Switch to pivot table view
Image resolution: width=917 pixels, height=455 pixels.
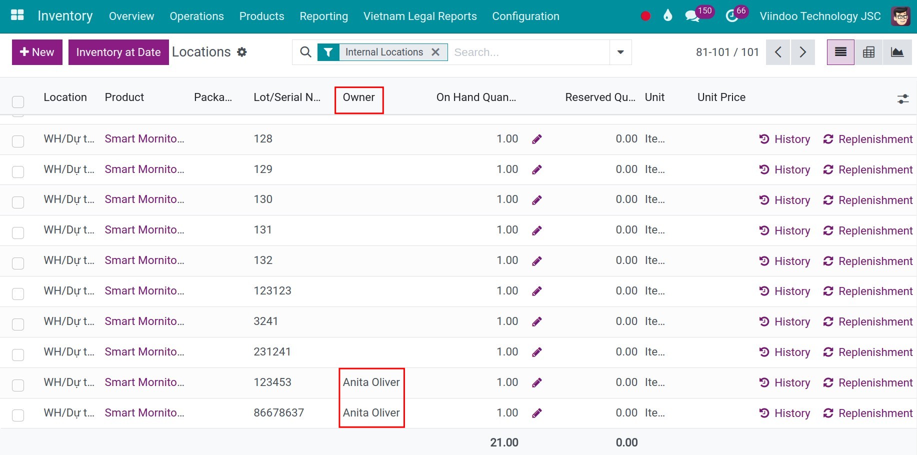coord(869,52)
